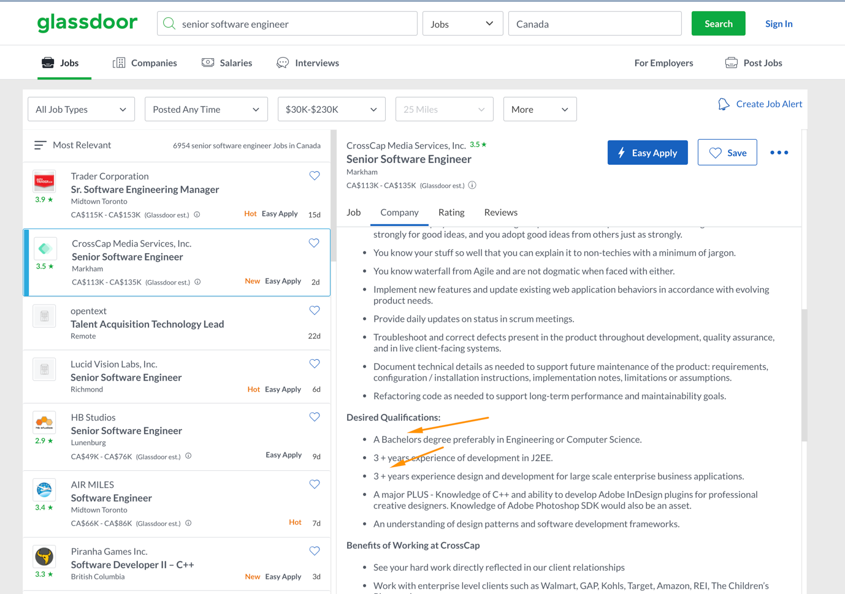Change the Most Relevant sort order
Image resolution: width=845 pixels, height=594 pixels.
pyautogui.click(x=82, y=145)
